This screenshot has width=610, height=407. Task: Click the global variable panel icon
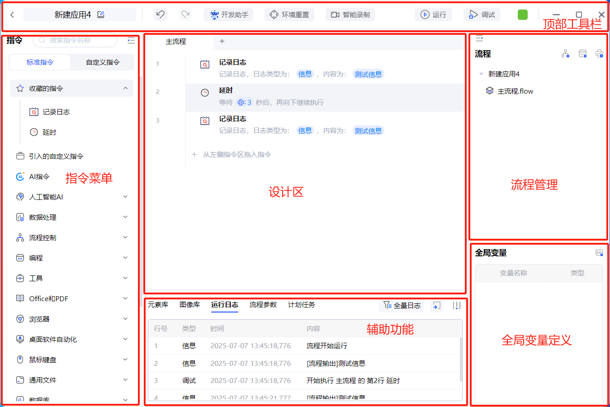(x=599, y=253)
